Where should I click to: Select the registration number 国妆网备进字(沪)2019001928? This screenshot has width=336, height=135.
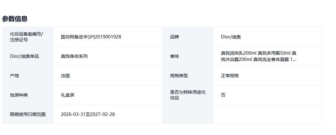click(x=91, y=37)
